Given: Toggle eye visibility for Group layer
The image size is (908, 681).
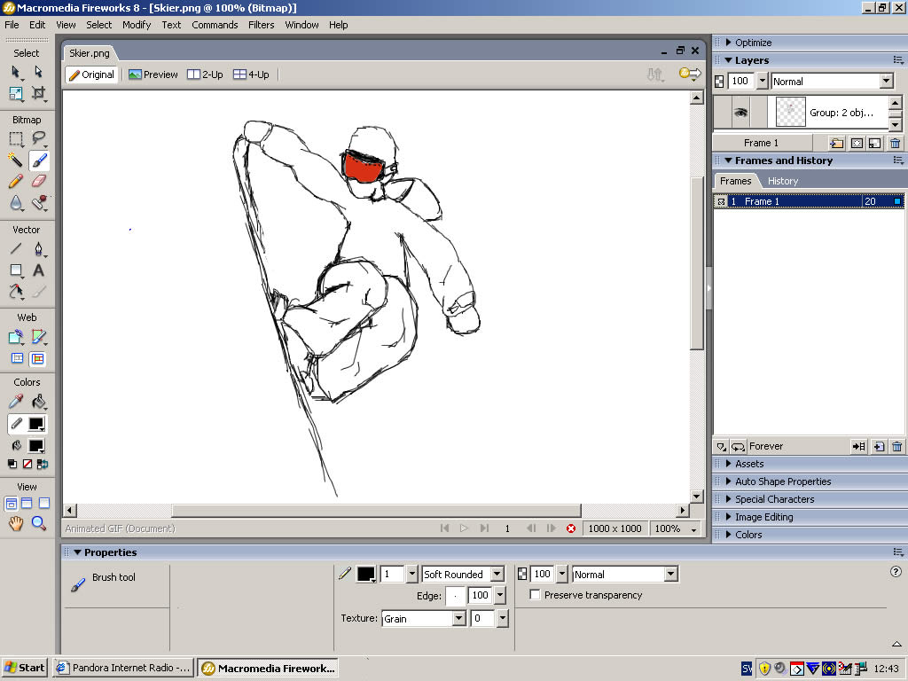Looking at the screenshot, I should click(x=740, y=113).
